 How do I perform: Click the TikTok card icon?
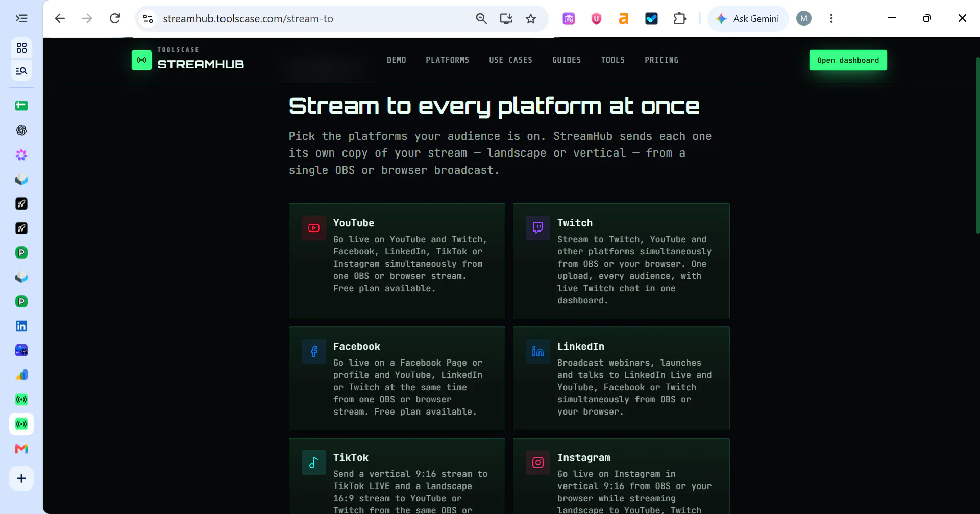click(x=314, y=462)
